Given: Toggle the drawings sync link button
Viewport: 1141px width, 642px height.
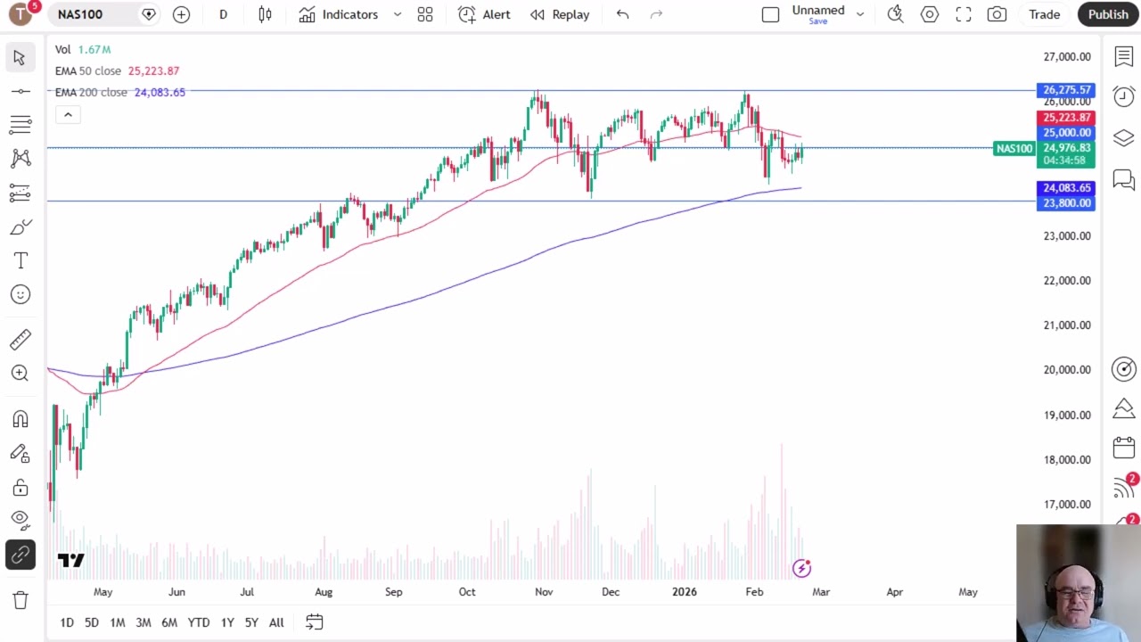Looking at the screenshot, I should [20, 555].
